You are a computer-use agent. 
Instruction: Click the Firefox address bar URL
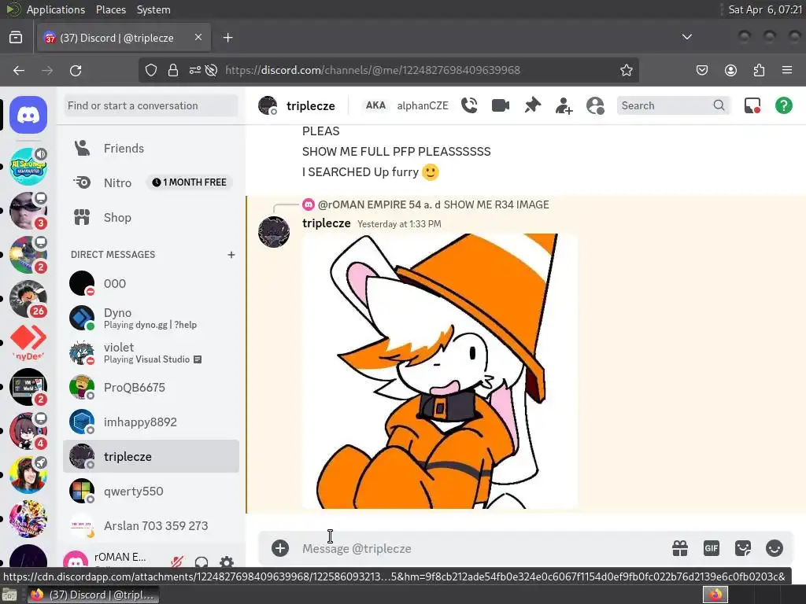coord(372,70)
